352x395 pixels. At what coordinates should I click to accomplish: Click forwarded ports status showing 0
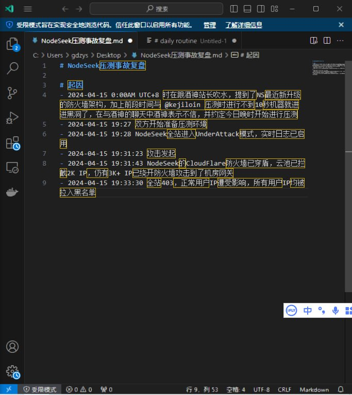106,389
